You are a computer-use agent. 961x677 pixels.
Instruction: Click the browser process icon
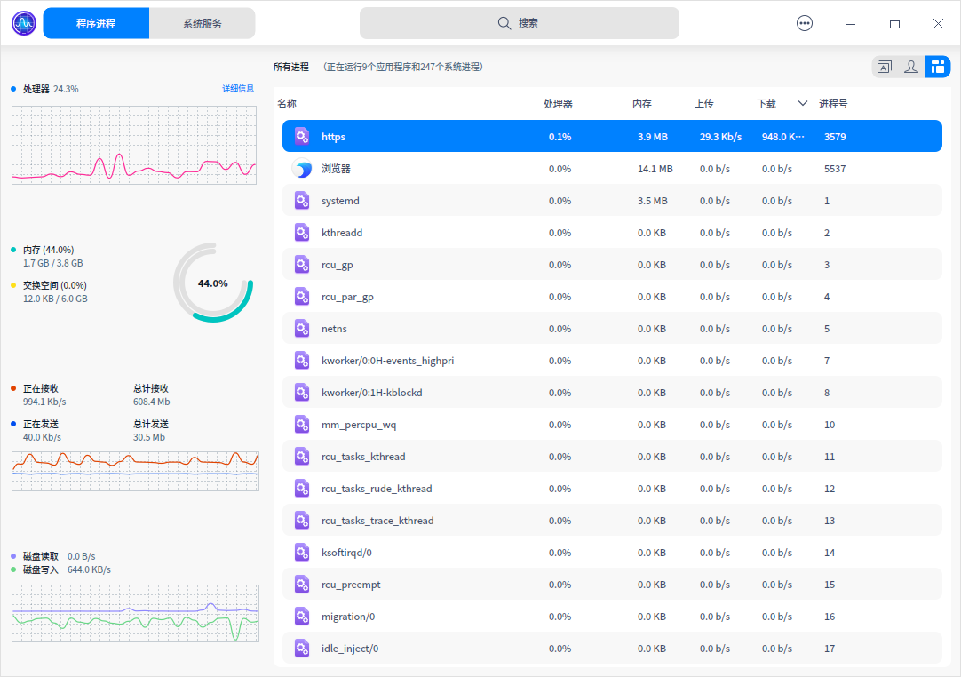pyautogui.click(x=302, y=169)
